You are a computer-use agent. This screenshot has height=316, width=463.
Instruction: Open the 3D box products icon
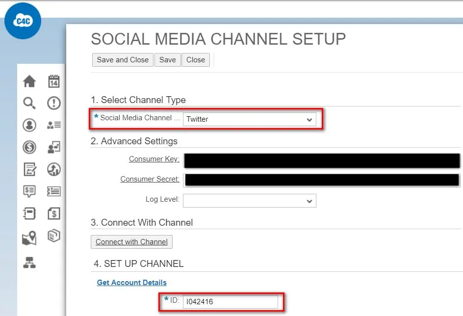pyautogui.click(x=54, y=236)
